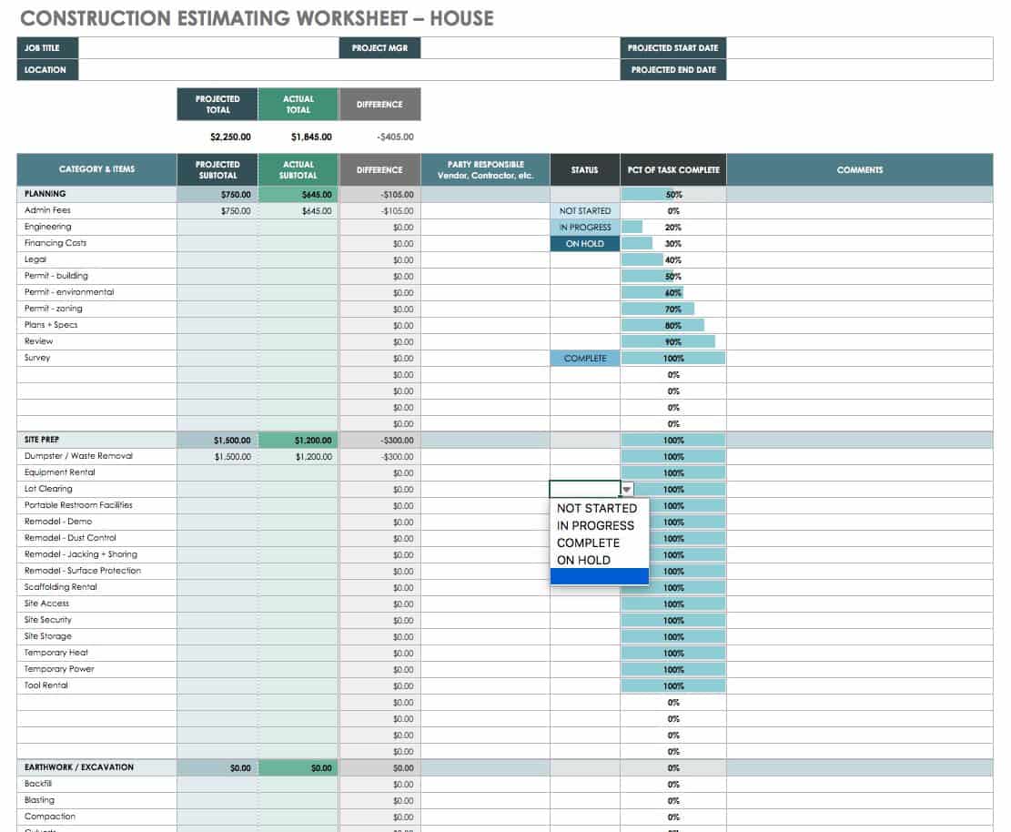Select the Lot Clearing row label
Viewport: 1011px width, 832px height.
(47, 489)
